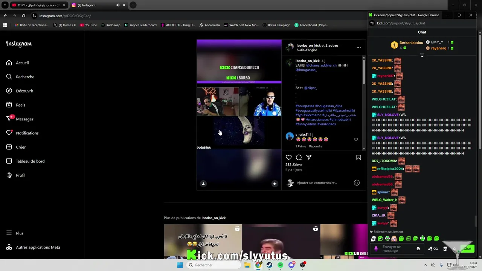Show hidden system tray icons

coord(425,265)
